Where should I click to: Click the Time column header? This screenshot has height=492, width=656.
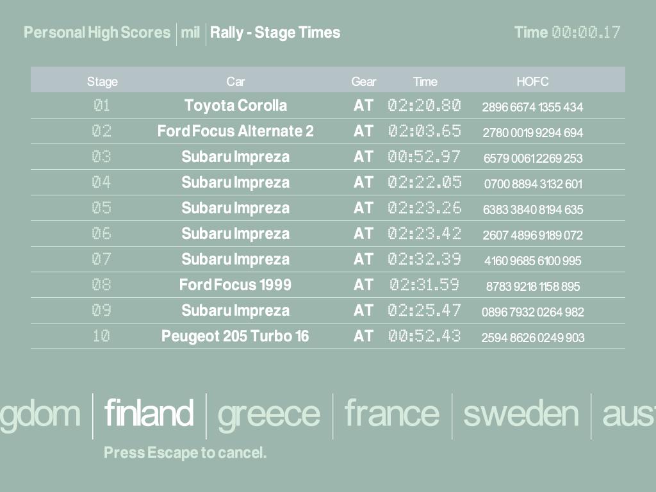pyautogui.click(x=425, y=81)
